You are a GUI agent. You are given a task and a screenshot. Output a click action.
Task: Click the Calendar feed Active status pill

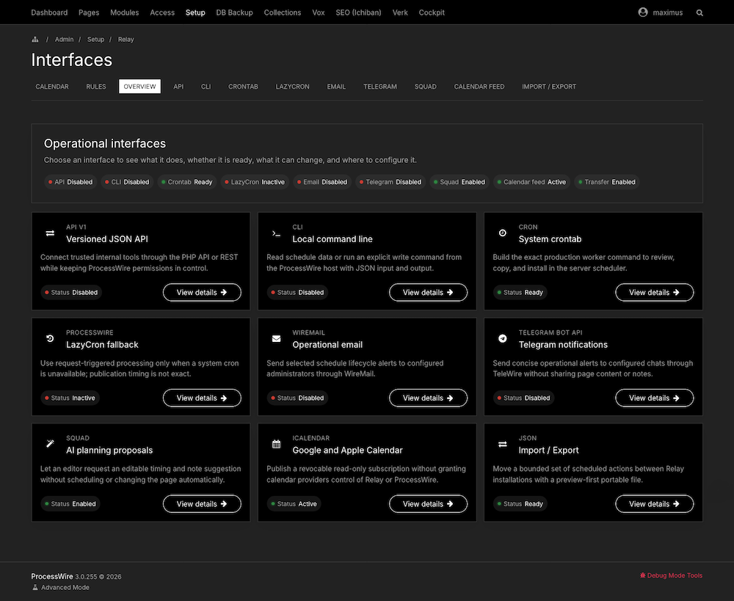[531, 182]
